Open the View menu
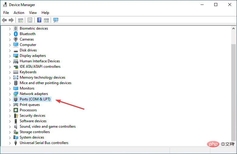Viewport: 237px width, 154px height. [x=33, y=13]
